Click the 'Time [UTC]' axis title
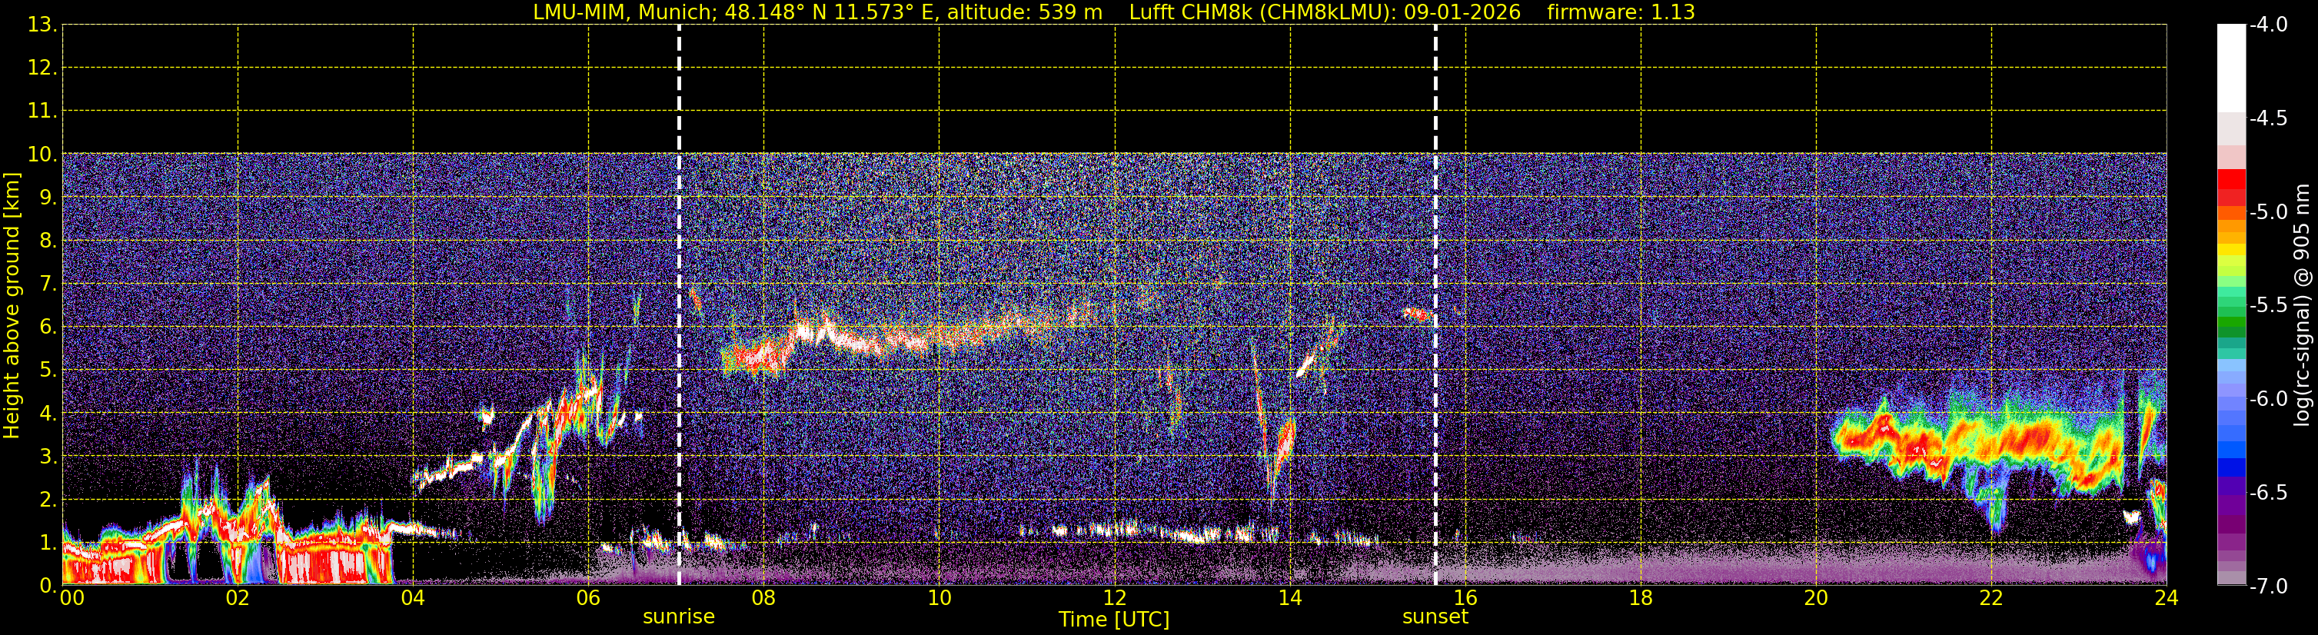This screenshot has width=2318, height=635. (x=1114, y=620)
